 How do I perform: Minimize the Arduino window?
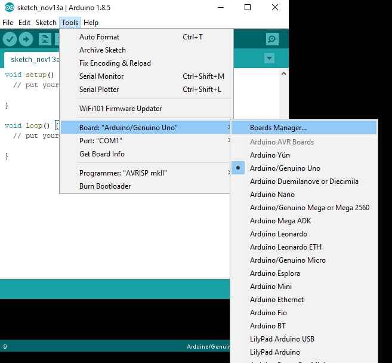221,8
